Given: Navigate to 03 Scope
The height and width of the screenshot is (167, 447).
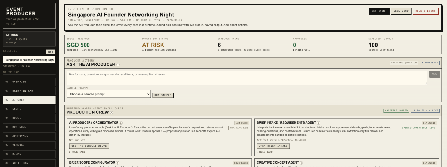Looking at the screenshot, I should (x=29, y=109).
